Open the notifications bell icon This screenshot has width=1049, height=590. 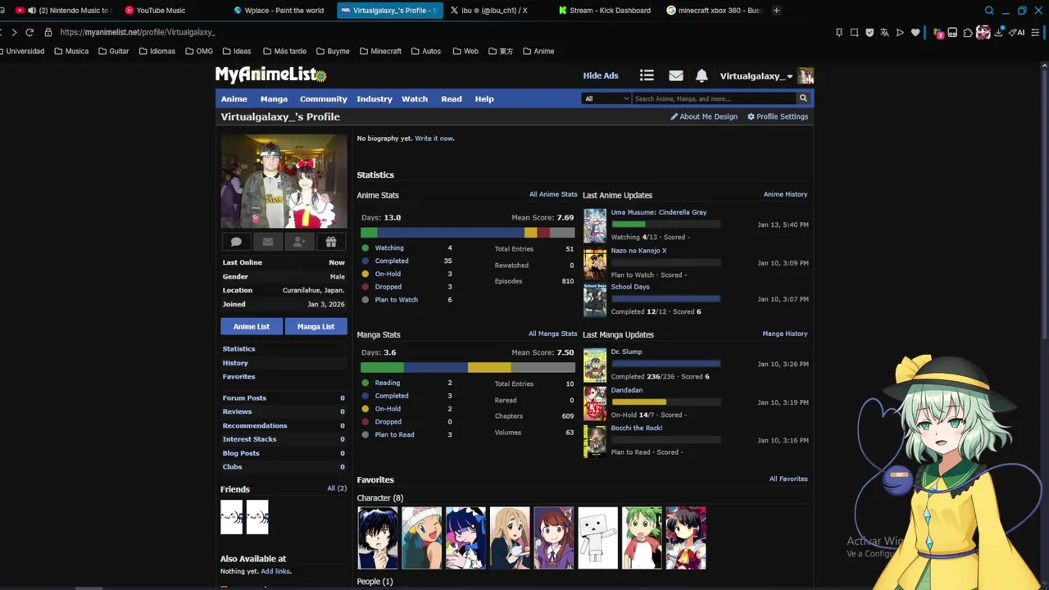(x=702, y=75)
